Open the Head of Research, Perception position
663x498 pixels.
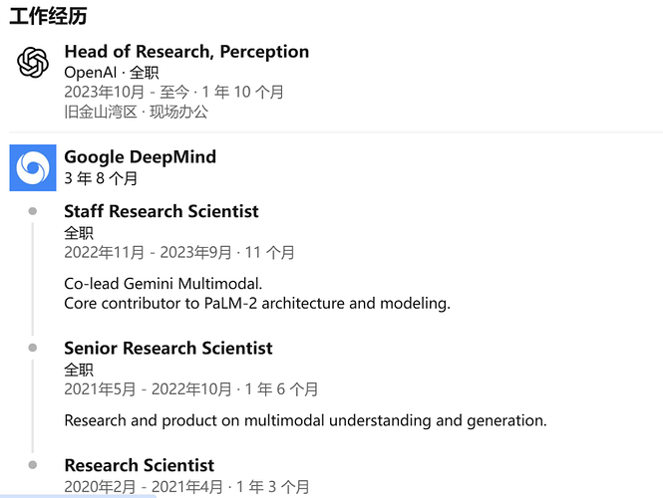(186, 52)
